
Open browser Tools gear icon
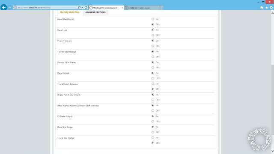pyautogui.click(x=271, y=8)
